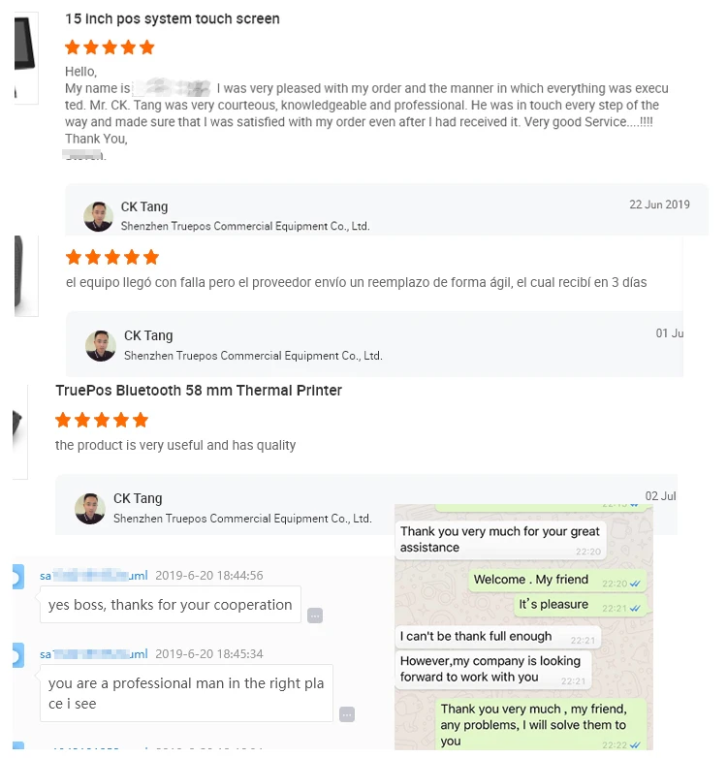The height and width of the screenshot is (758, 727).
Task: Open the thermal printer product thumbnail
Action: 17,426
